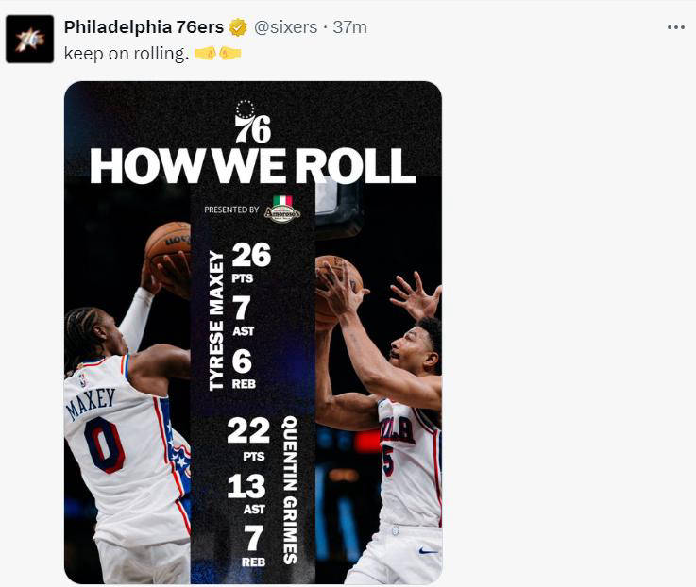Click Maxey's 26 PTS stat
The height and width of the screenshot is (587, 696).
251,260
